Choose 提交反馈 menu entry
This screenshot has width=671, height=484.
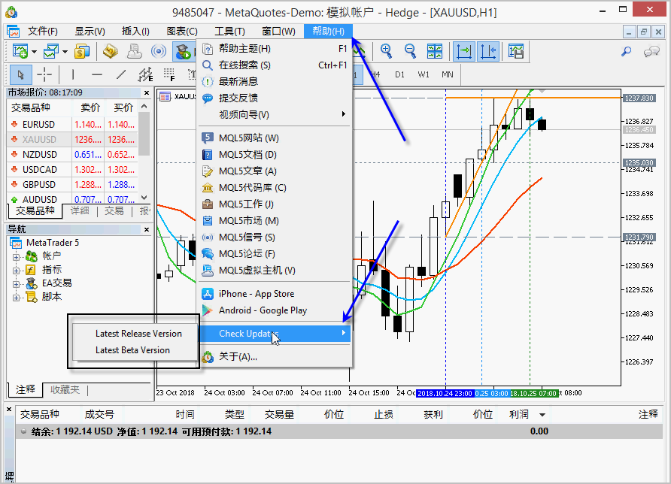coord(275,98)
